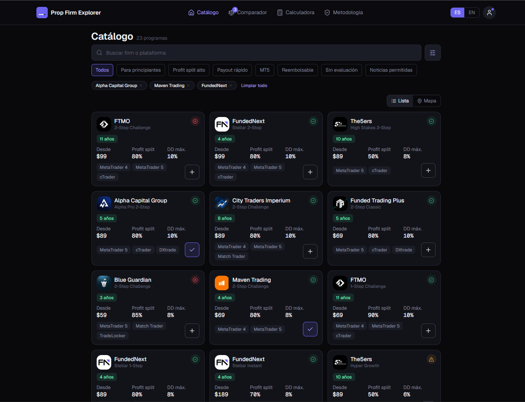Remove the FundedNext filter chip
Viewport: 525px width, 402px height.
[231, 85]
